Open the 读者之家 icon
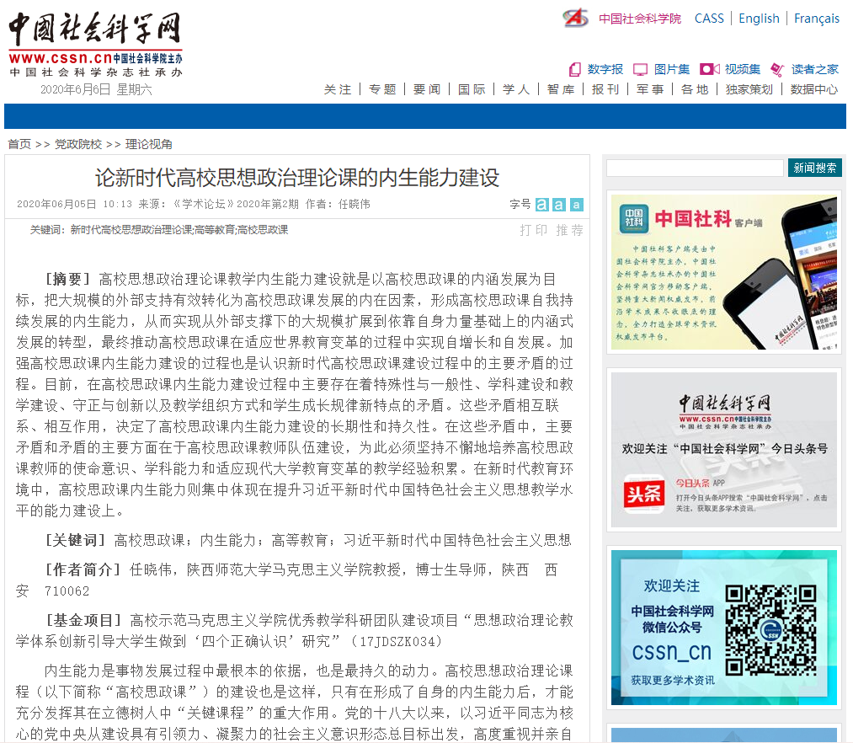The width and height of the screenshot is (853, 743). pos(777,69)
